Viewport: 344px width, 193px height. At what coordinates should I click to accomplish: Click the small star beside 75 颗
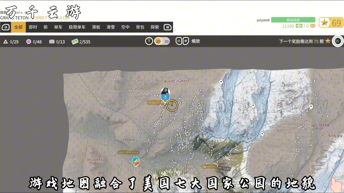[328, 41]
